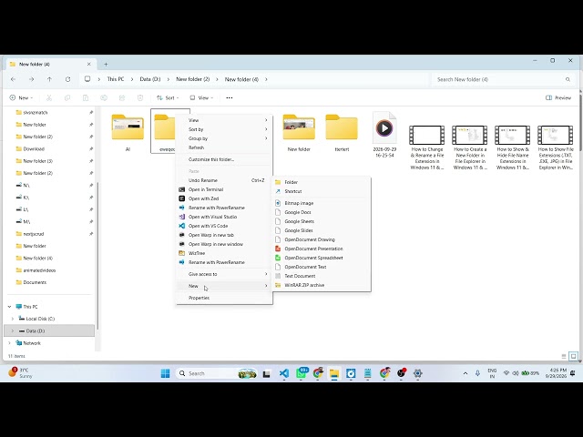Show hidden system tray icons
This screenshot has height=437, width=583.
coord(465,373)
